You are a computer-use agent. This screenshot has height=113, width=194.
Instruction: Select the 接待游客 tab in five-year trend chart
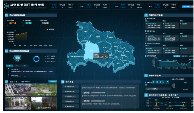pos(177,56)
